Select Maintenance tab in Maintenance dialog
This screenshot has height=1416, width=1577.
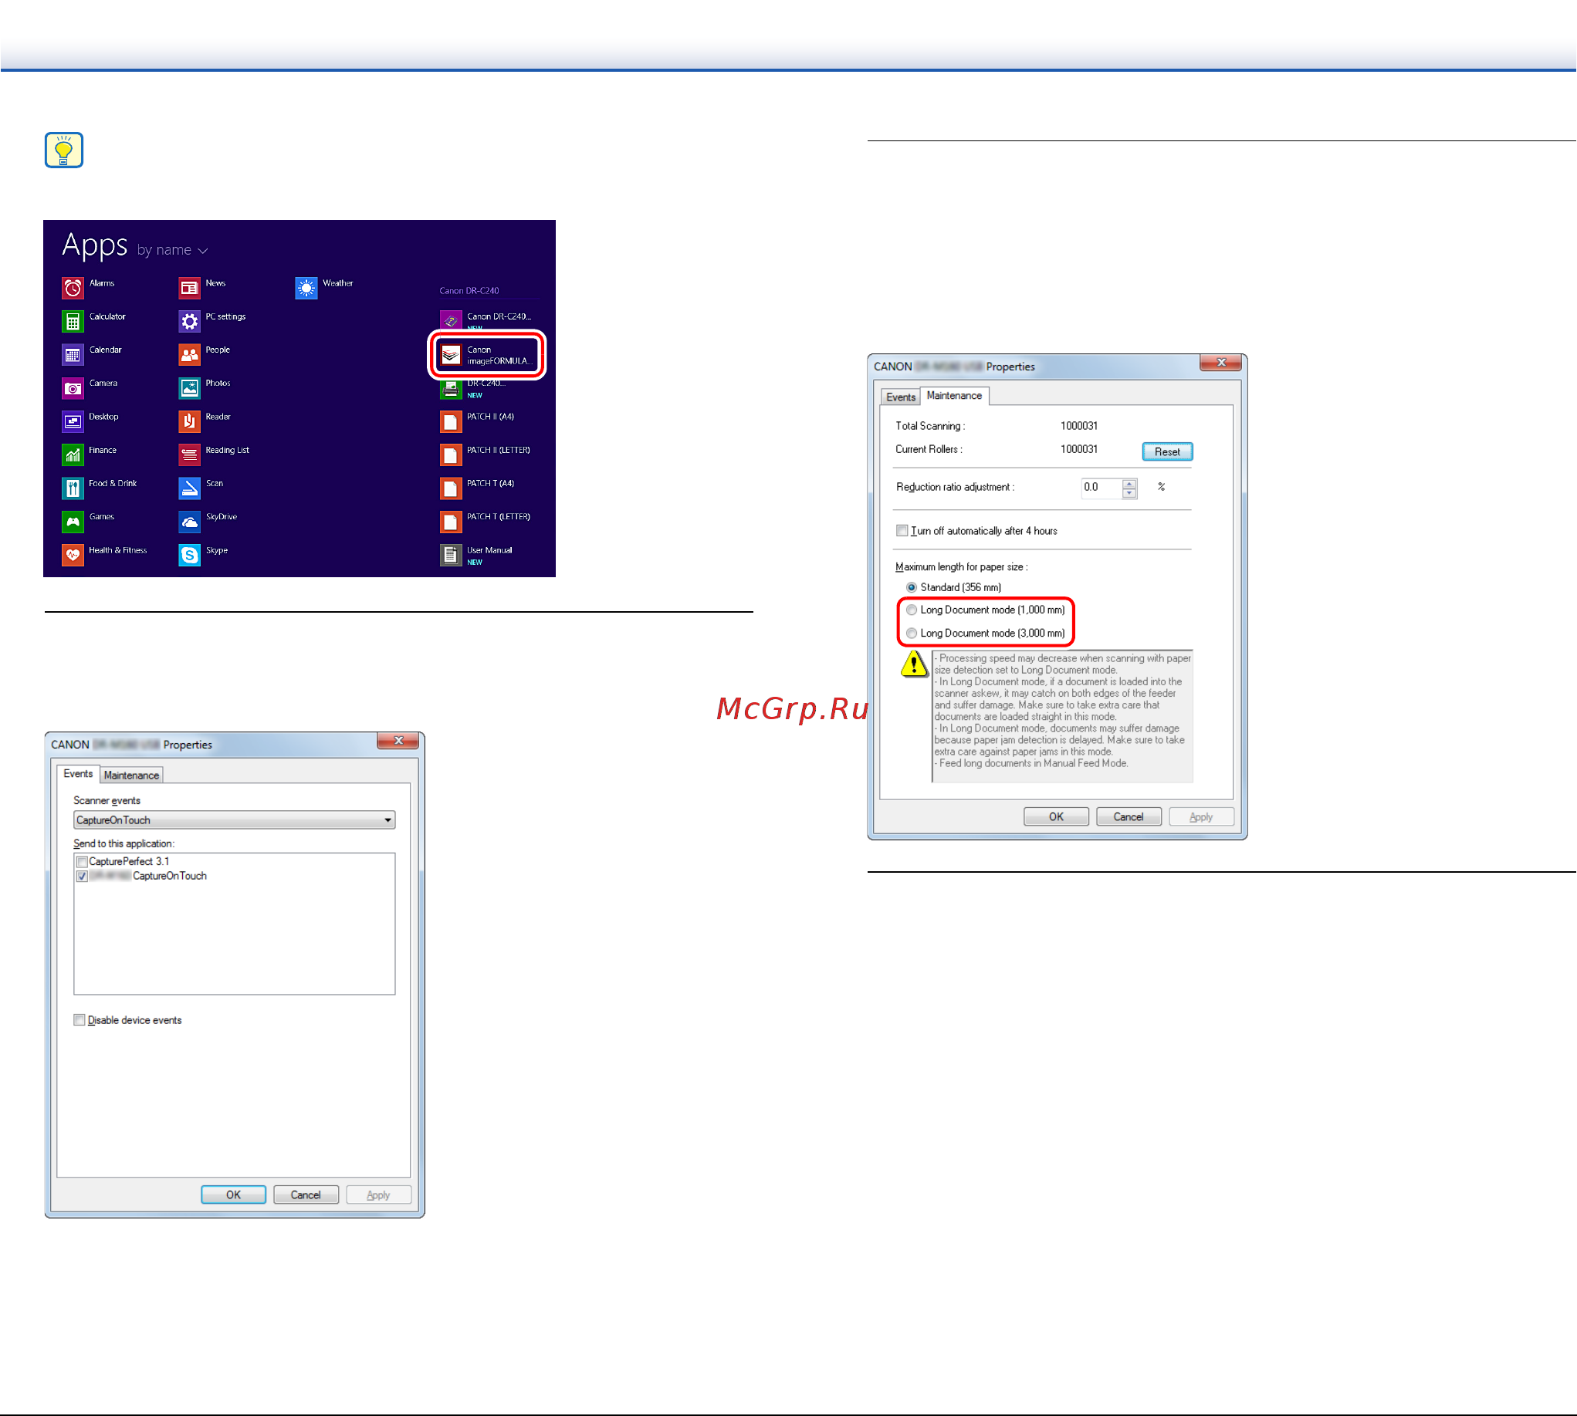click(x=954, y=396)
